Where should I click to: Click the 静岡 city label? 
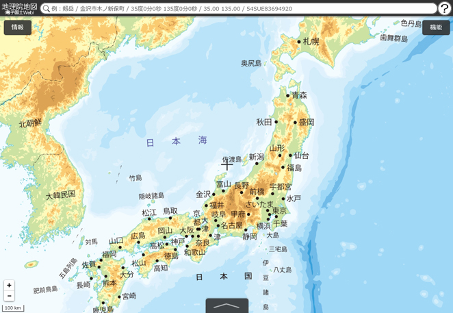[250, 236]
